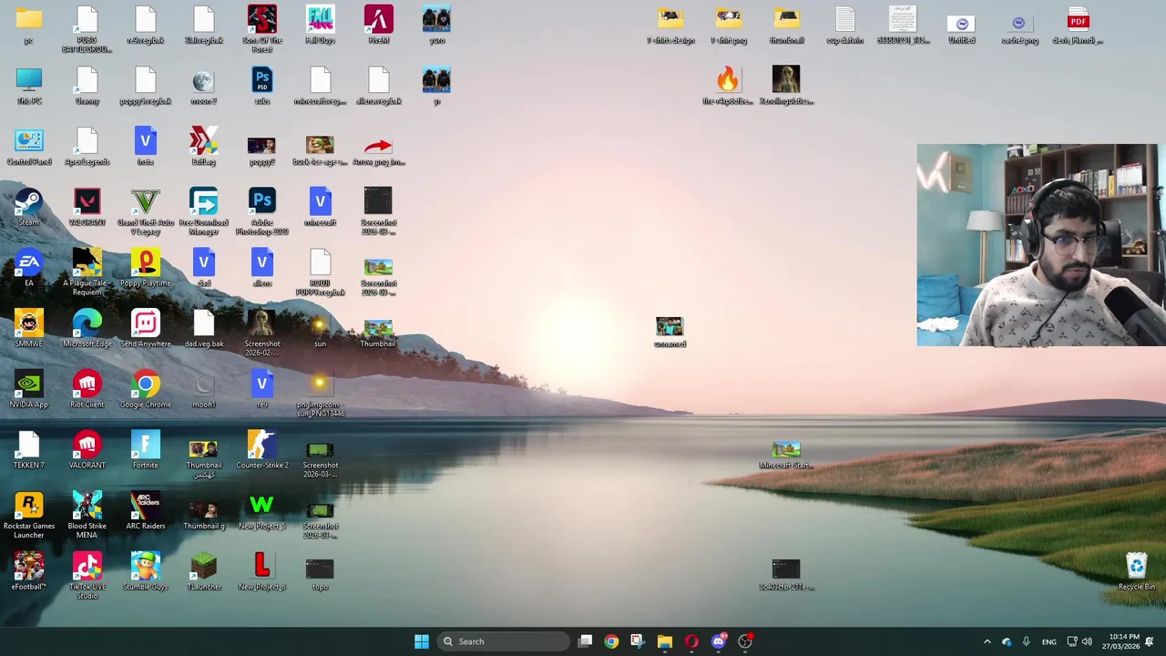Open Task View from the taskbar
The image size is (1166, 656).
coord(586,641)
